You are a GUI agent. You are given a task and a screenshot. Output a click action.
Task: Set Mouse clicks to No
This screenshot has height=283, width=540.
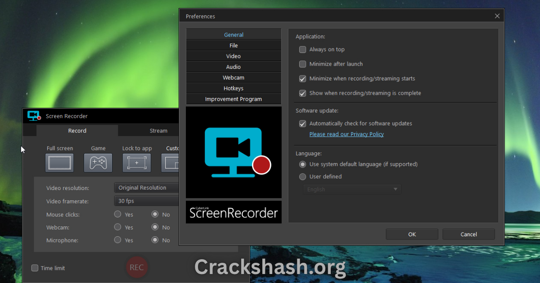(155, 214)
